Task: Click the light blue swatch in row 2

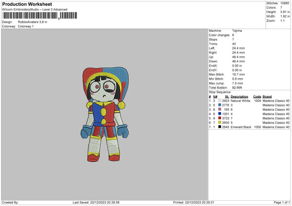Action: pos(220,105)
